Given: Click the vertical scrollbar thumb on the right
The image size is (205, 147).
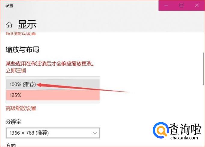Looking at the screenshot, I should [x=204, y=69].
